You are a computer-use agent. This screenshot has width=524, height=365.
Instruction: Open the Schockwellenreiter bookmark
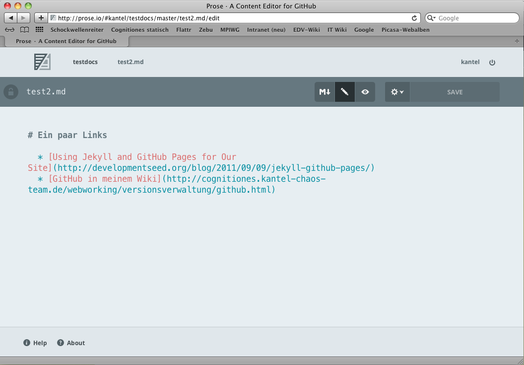pyautogui.click(x=77, y=30)
